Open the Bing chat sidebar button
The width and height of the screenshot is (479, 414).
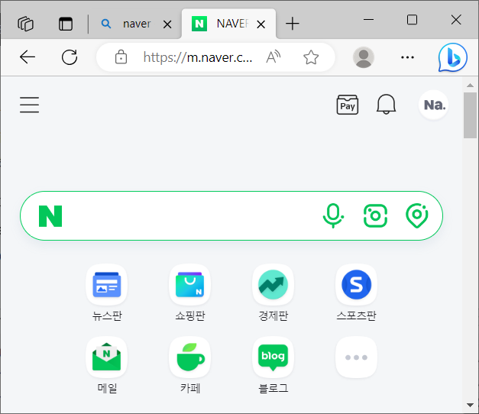[453, 57]
